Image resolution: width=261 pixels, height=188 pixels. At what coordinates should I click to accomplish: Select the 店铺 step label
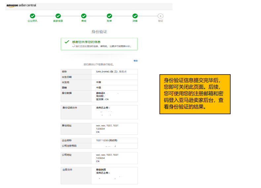pos(135,21)
